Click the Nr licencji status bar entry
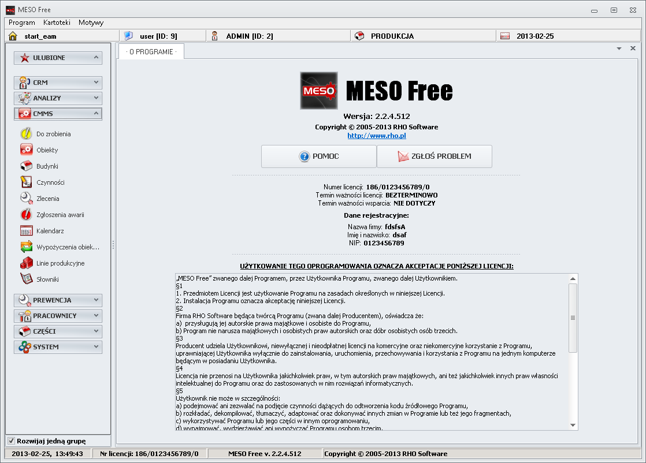Image resolution: width=646 pixels, height=463 pixels. point(149,454)
